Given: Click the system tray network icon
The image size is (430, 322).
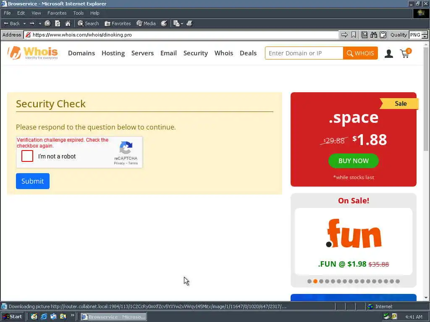Looking at the screenshot, I should coord(386,317).
